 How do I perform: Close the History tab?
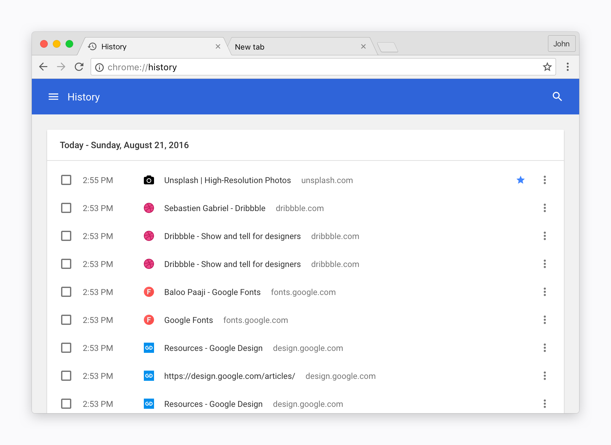click(x=218, y=46)
